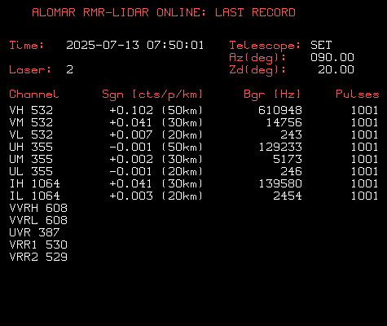Click the Bgr [Hz] column header

pyautogui.click(x=272, y=95)
